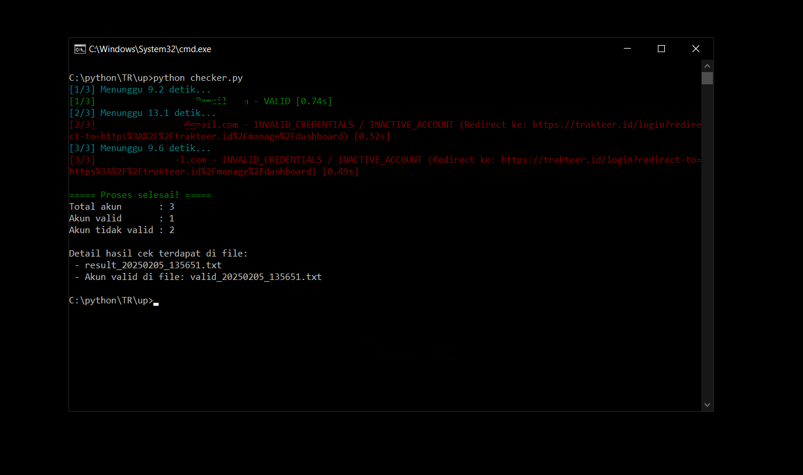The height and width of the screenshot is (475, 803).
Task: Click the vertical scrollbar thumb
Action: click(x=707, y=78)
